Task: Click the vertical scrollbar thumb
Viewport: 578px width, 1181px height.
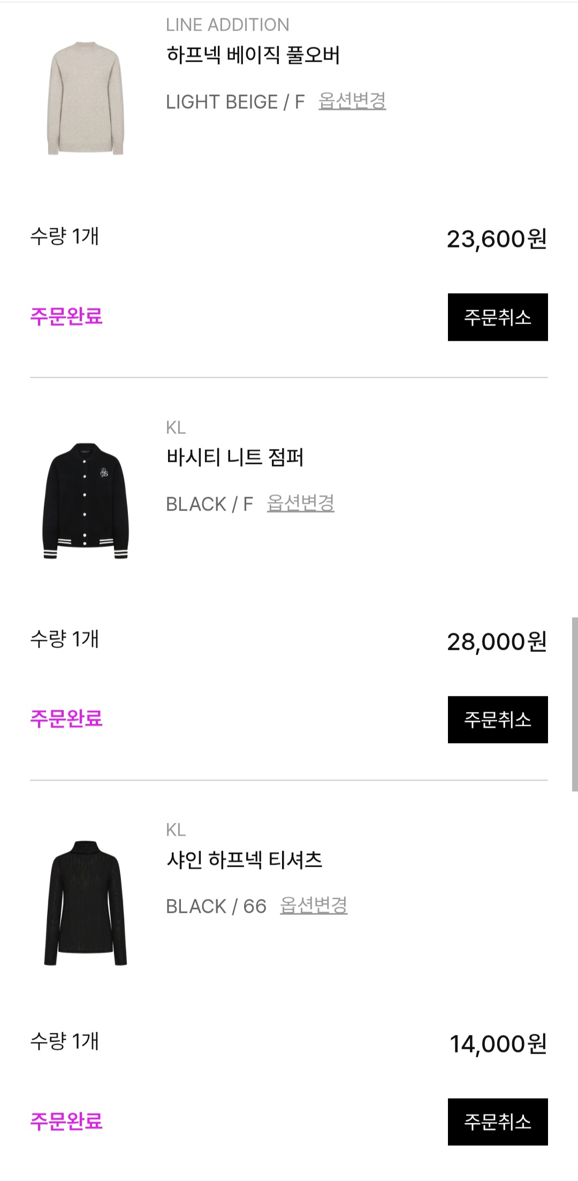Action: [574, 704]
